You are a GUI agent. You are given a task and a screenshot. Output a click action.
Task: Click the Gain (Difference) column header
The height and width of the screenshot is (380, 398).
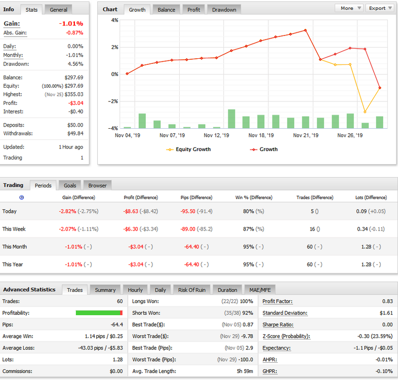click(x=78, y=198)
